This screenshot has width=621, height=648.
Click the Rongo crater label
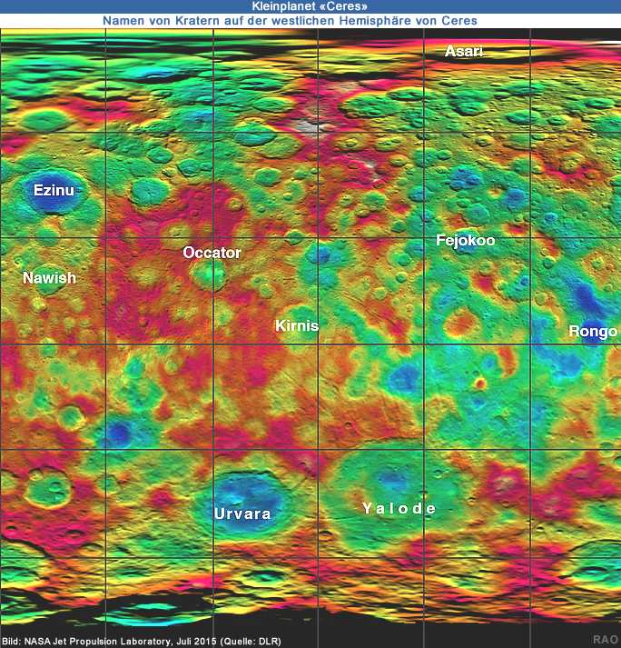click(x=592, y=332)
